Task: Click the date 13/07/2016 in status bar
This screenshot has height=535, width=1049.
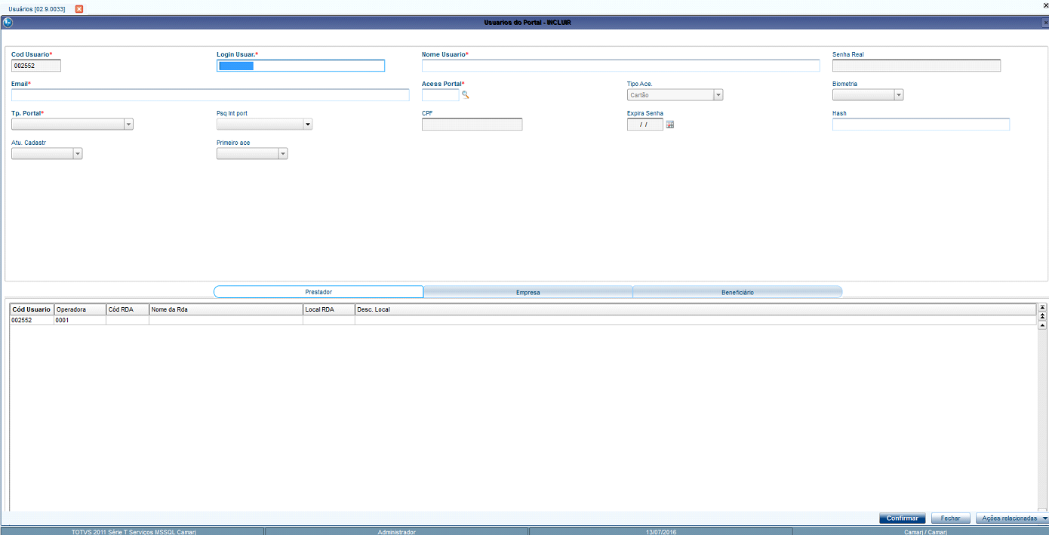Action: pyautogui.click(x=660, y=532)
